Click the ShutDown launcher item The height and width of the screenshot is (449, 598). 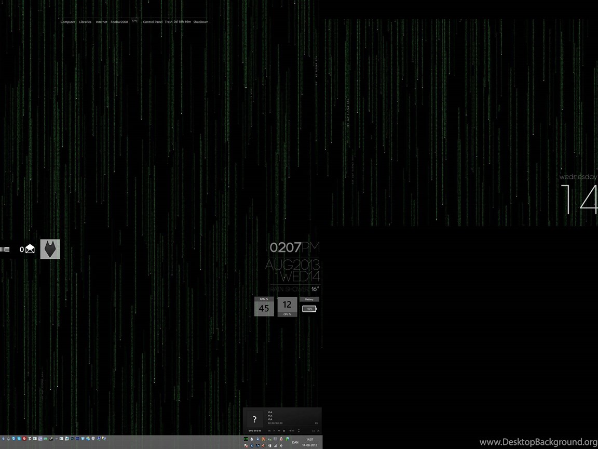point(200,22)
